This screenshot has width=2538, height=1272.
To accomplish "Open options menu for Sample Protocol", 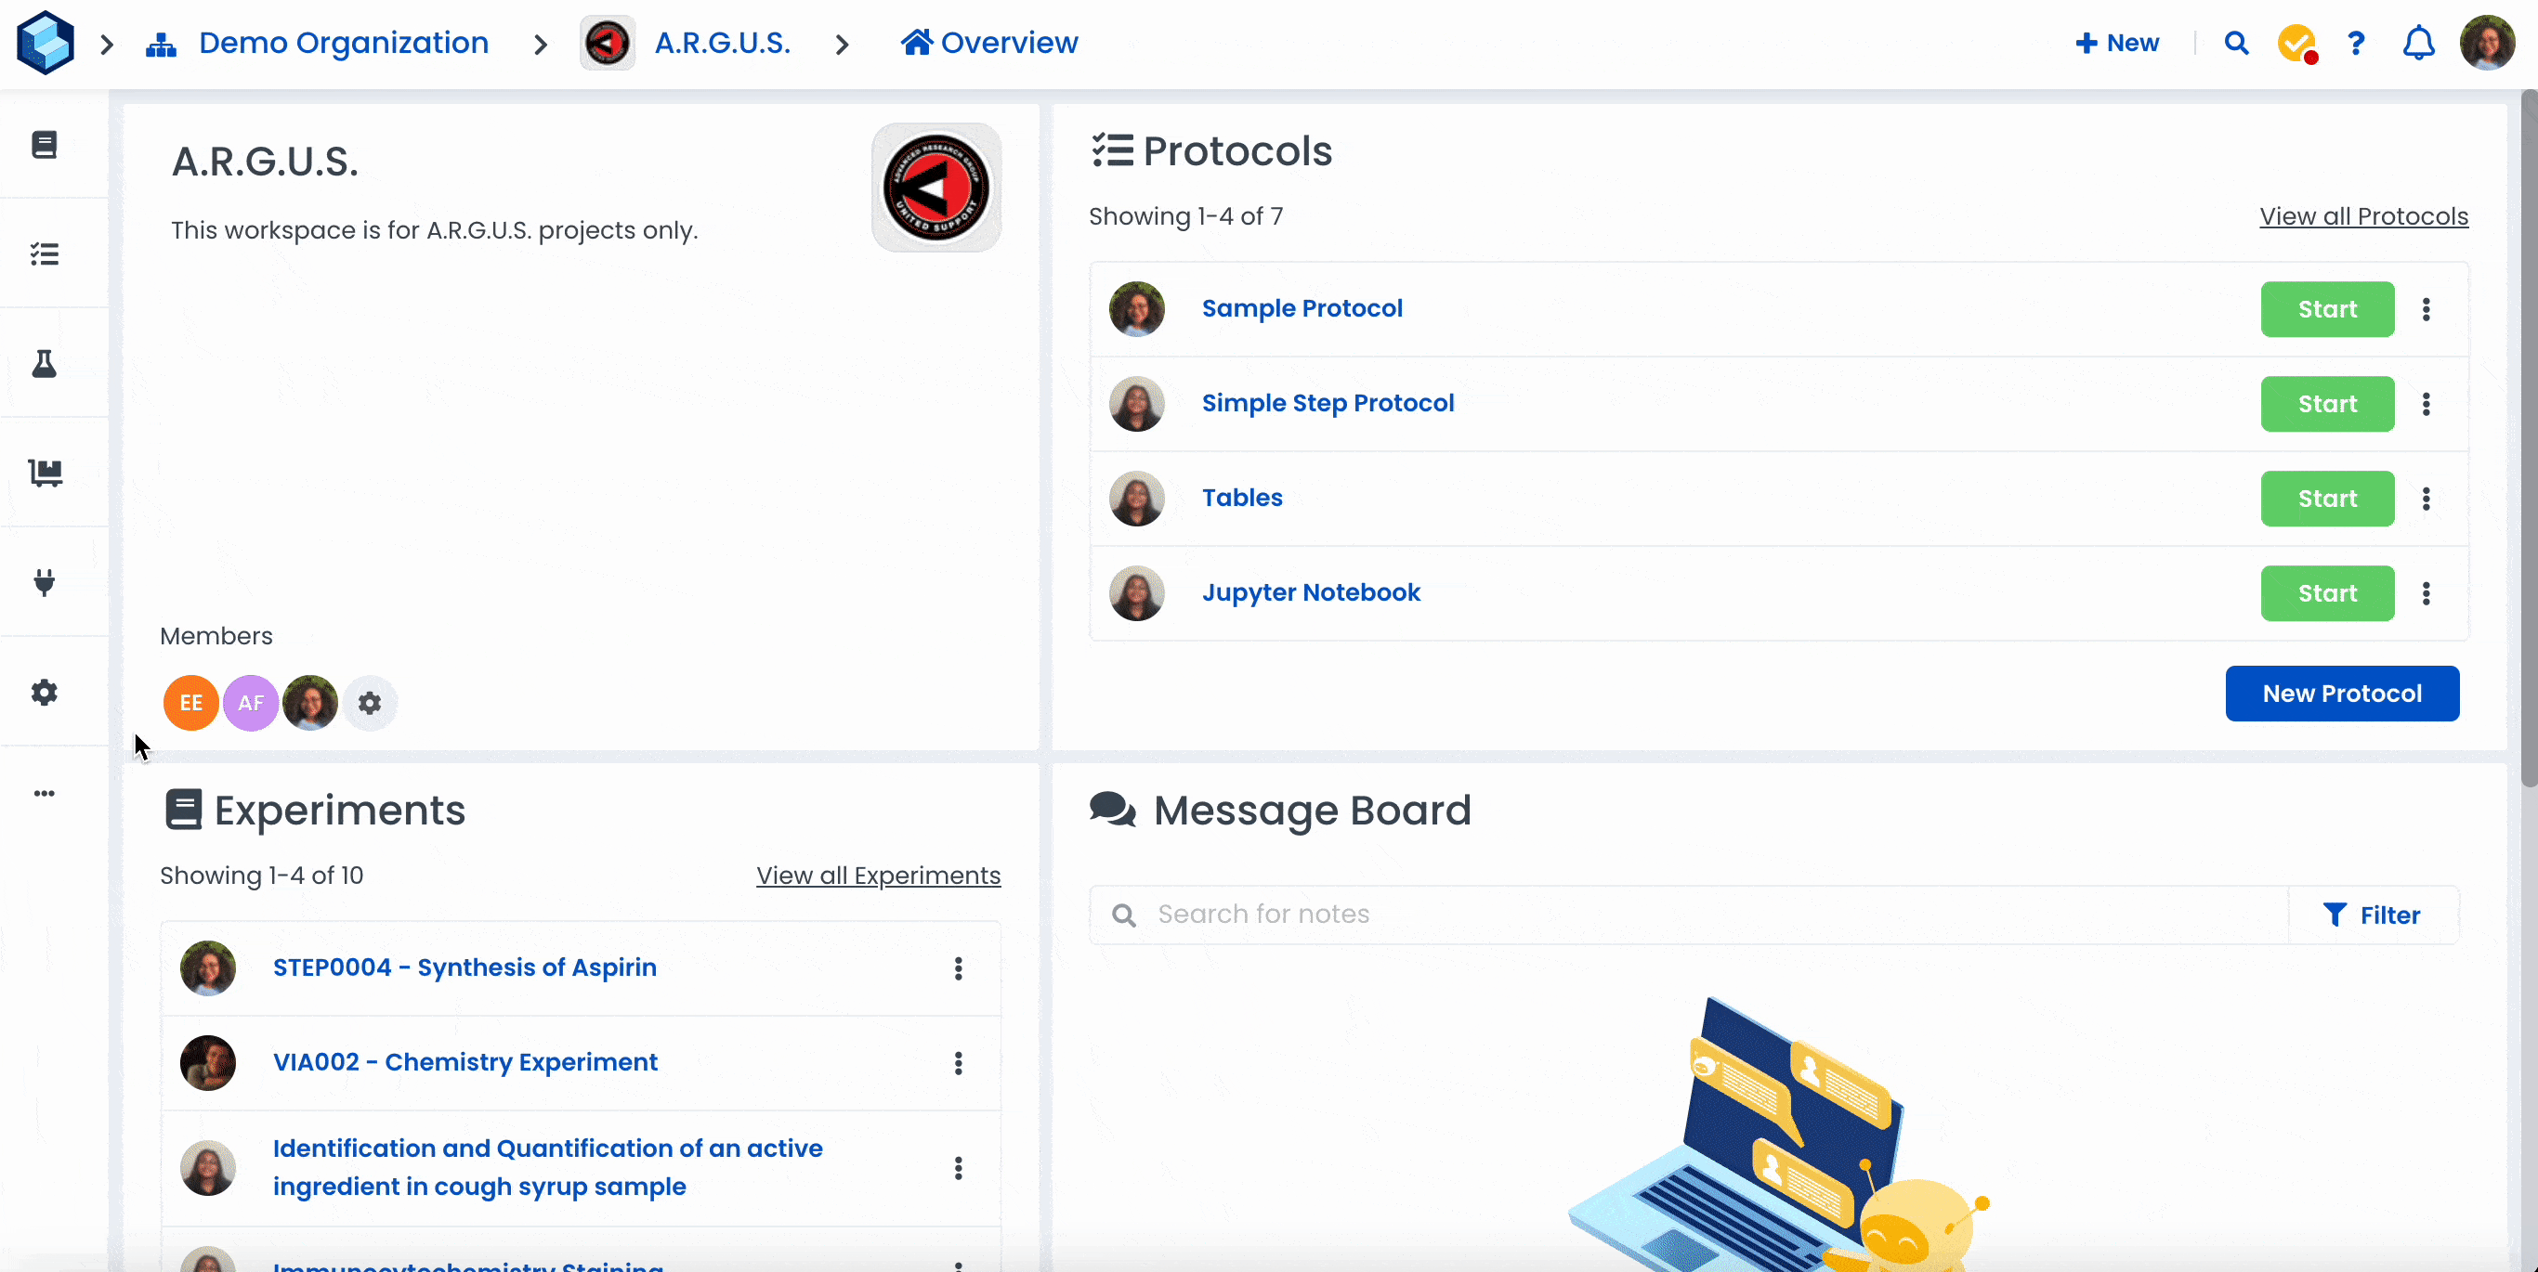I will pyautogui.click(x=2426, y=309).
